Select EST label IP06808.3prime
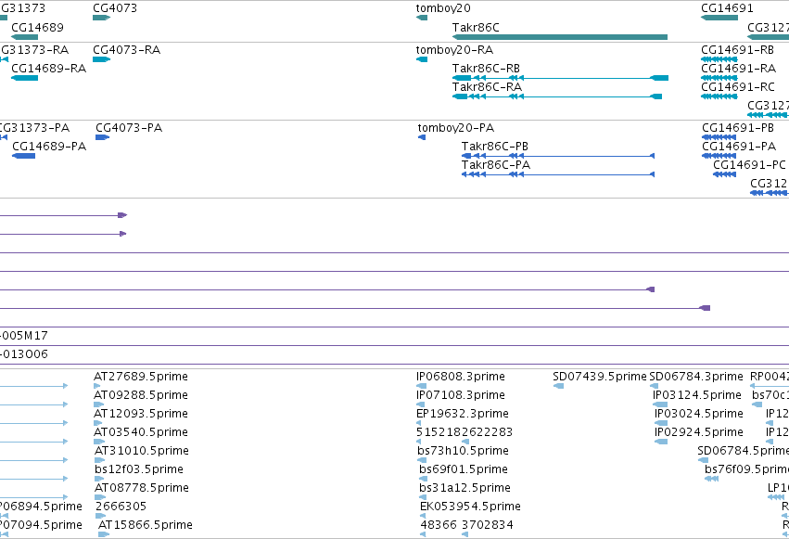The height and width of the screenshot is (539, 789). point(461,377)
